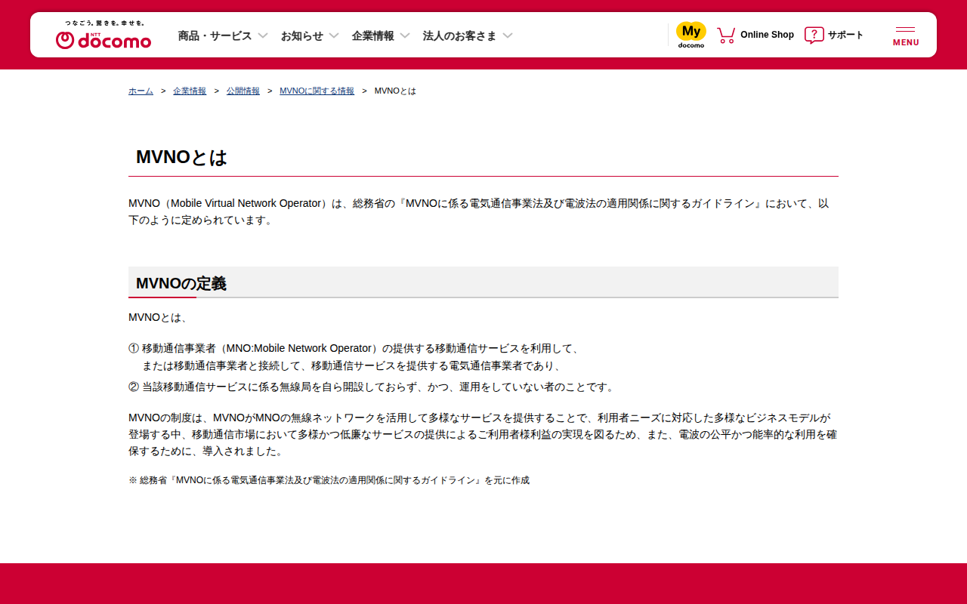Click the NTT docomo logo
Screen dimensions: 967x604
[x=103, y=40]
